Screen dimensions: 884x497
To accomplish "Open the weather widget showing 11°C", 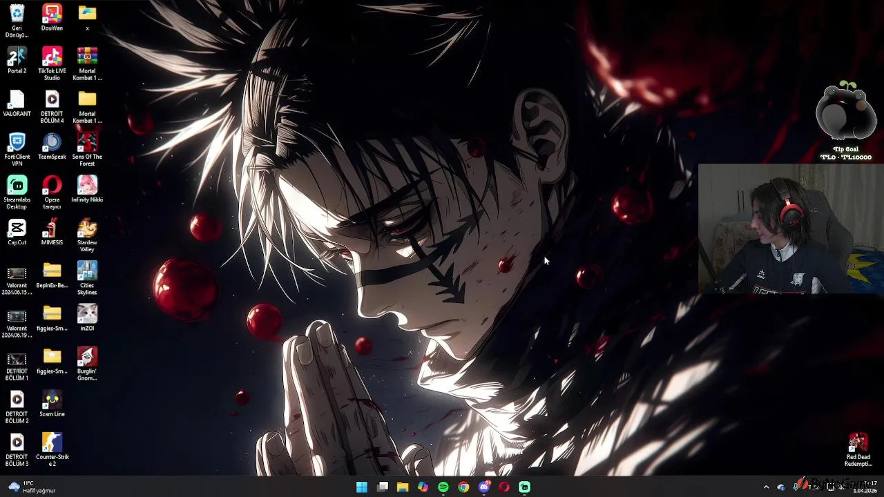I will coord(31,487).
